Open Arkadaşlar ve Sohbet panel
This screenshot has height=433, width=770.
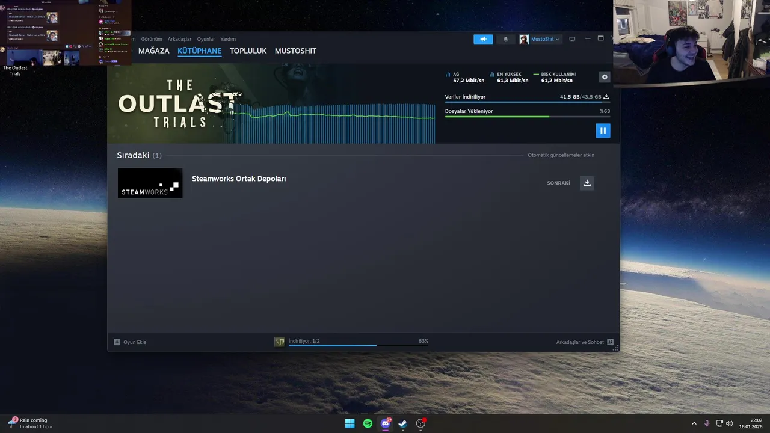pos(585,342)
